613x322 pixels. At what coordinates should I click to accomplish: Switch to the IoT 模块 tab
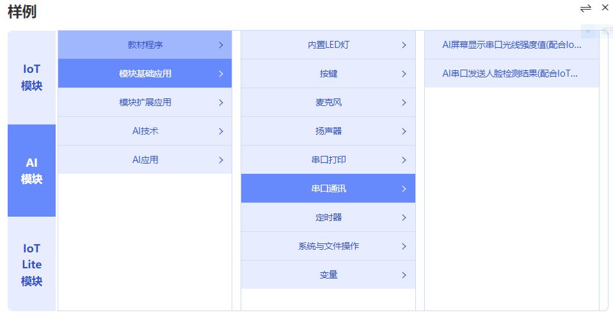tap(32, 77)
